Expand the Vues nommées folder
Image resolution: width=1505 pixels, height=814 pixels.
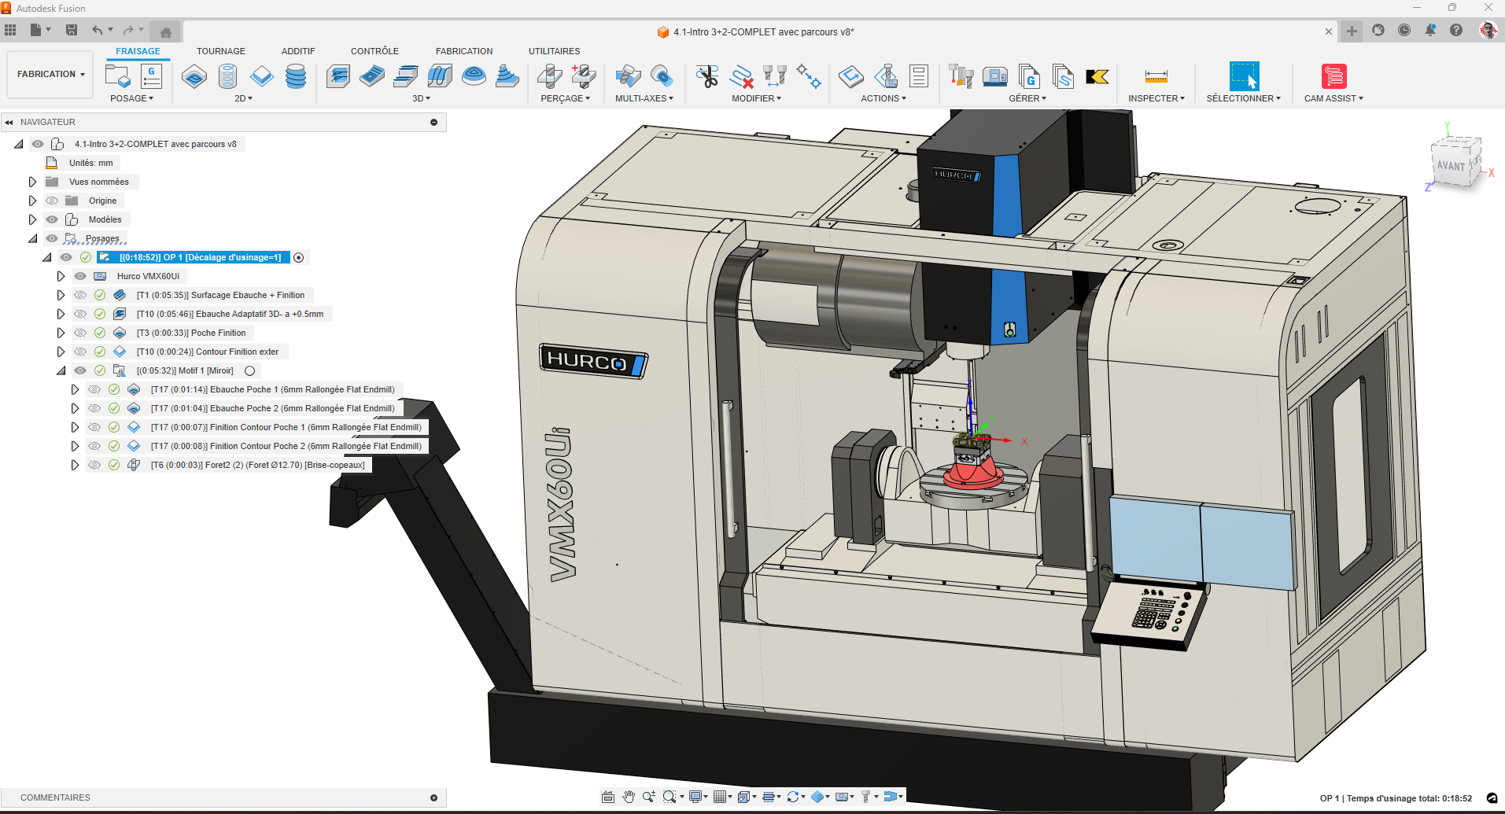32,182
